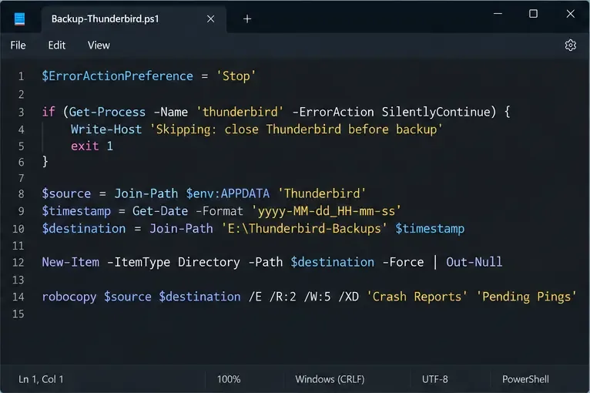The image size is (590, 393).
Task: Click the closing brace on line 6
Action: coord(45,162)
